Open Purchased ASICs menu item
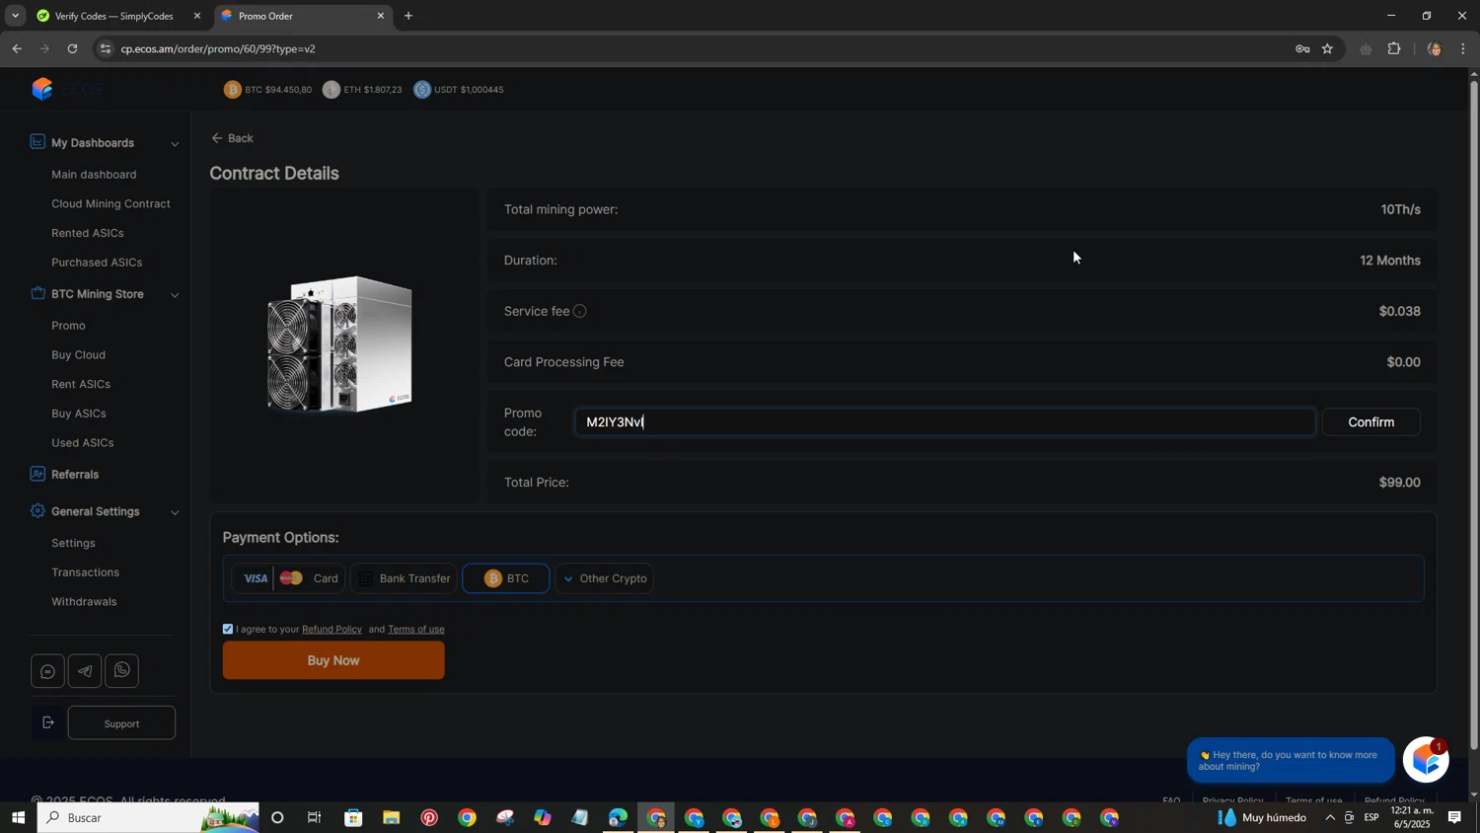 tap(97, 263)
